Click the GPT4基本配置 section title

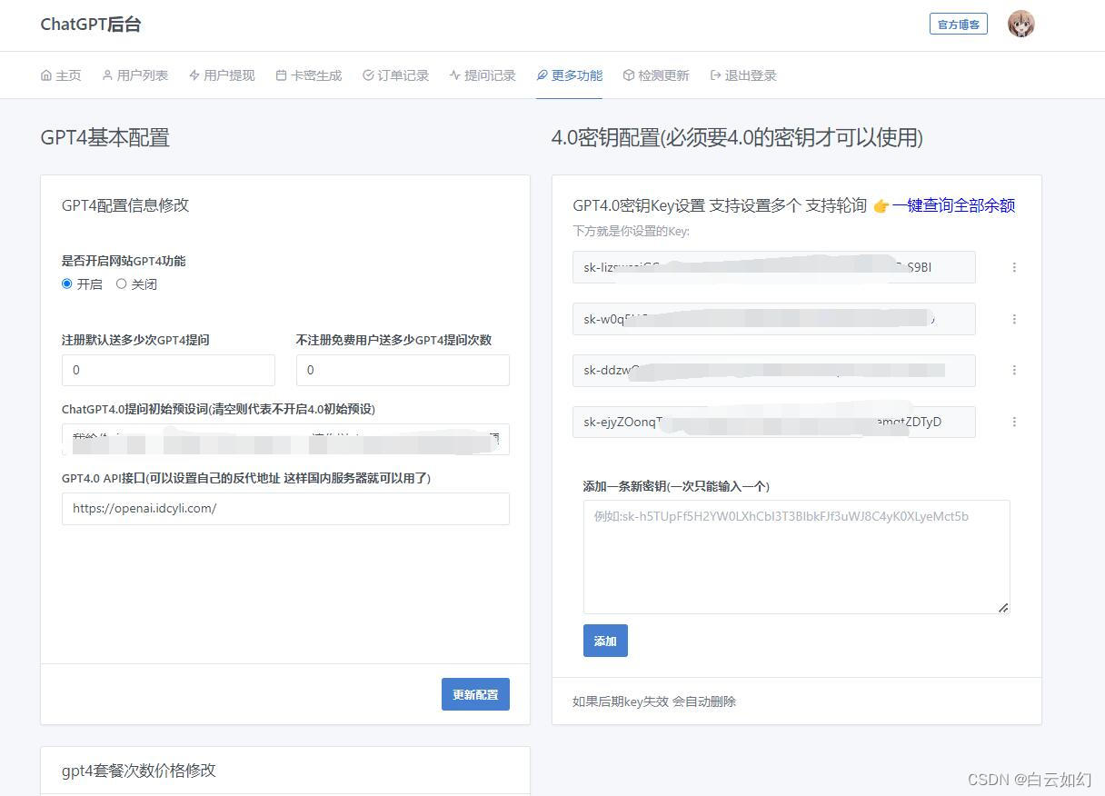pyautogui.click(x=105, y=138)
